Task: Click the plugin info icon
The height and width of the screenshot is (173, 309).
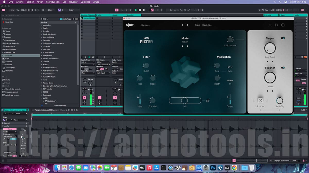Action: point(283,25)
